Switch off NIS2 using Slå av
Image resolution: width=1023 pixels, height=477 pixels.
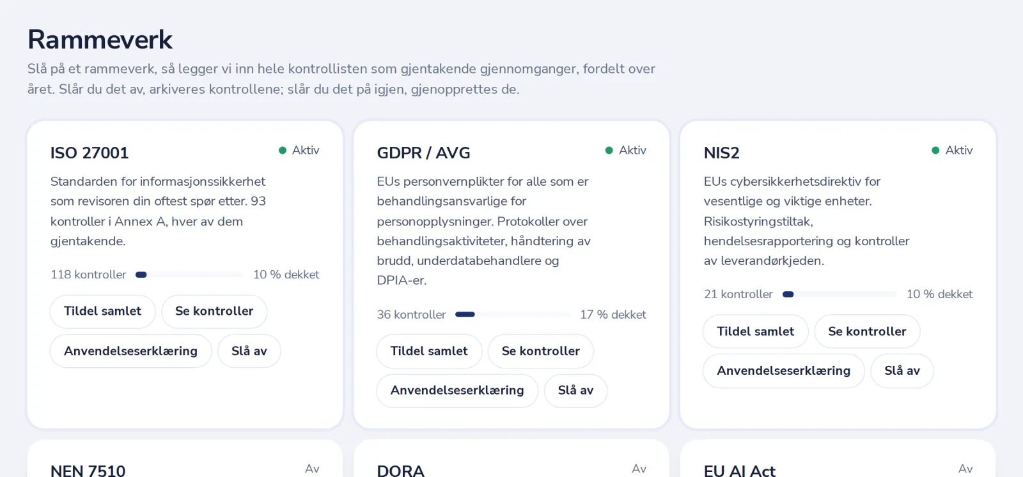click(902, 371)
